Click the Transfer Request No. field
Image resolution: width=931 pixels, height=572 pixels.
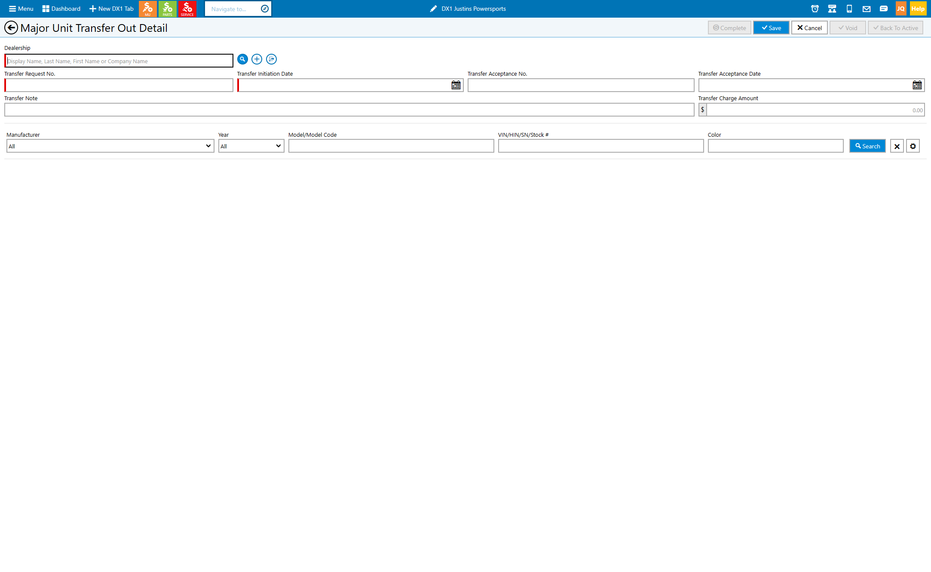tap(119, 85)
